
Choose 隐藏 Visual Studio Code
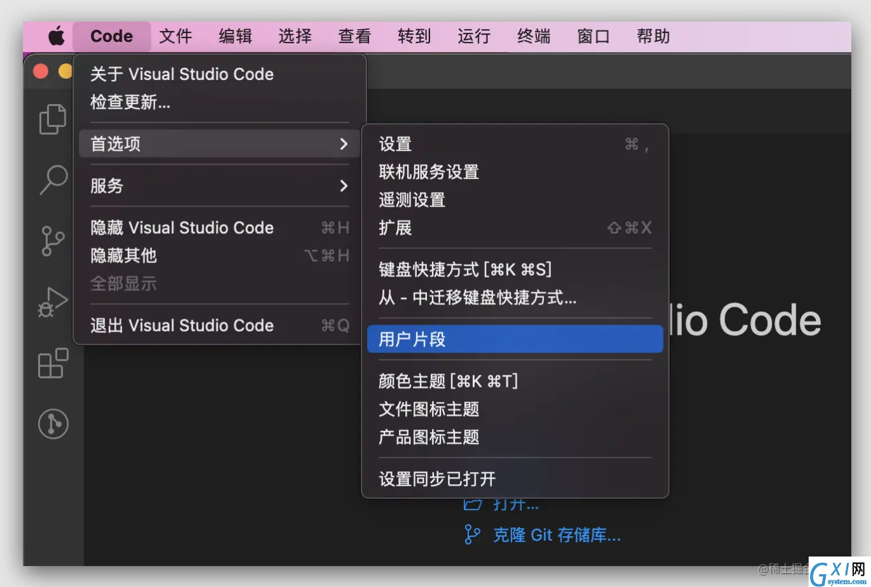coord(219,227)
